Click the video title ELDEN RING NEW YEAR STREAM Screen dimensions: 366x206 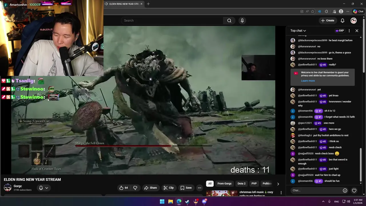32,180
